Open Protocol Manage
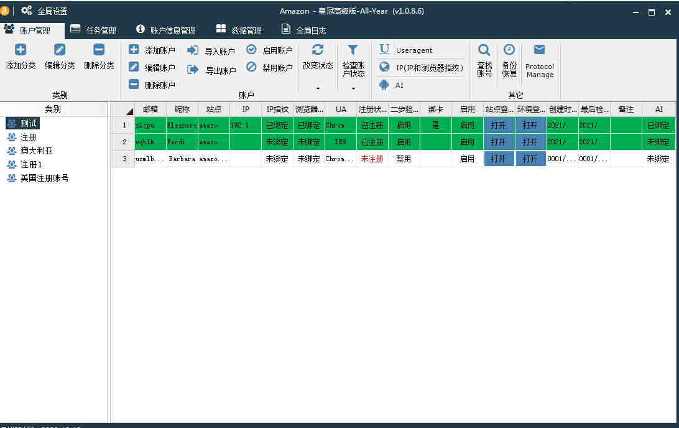 [x=540, y=61]
